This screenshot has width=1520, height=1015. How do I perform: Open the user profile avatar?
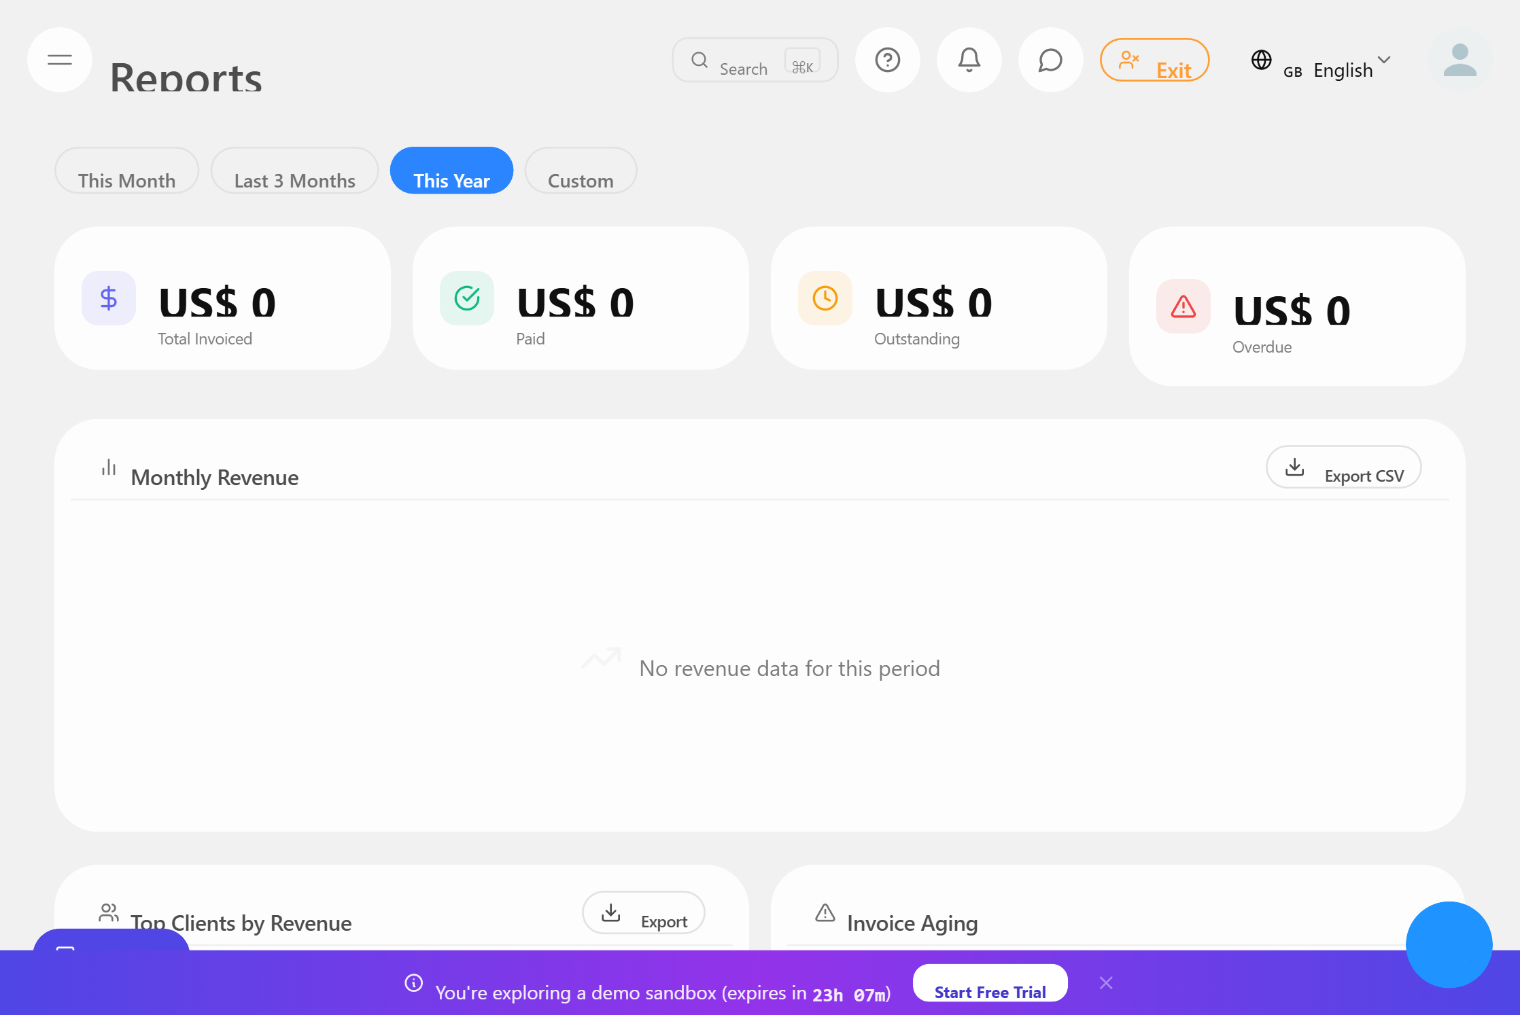click(x=1459, y=60)
